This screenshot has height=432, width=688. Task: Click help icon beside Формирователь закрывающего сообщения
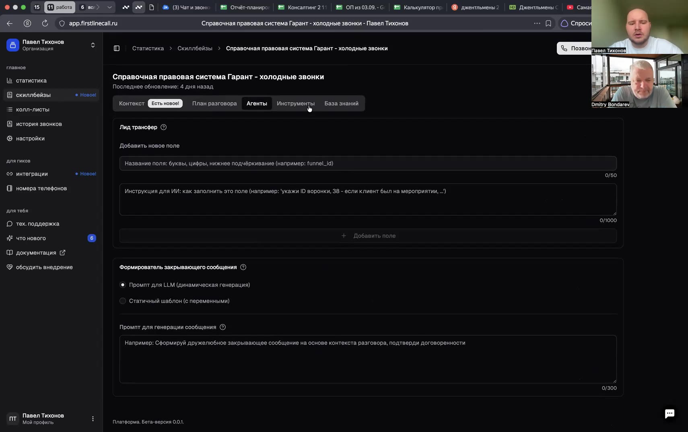[243, 267]
